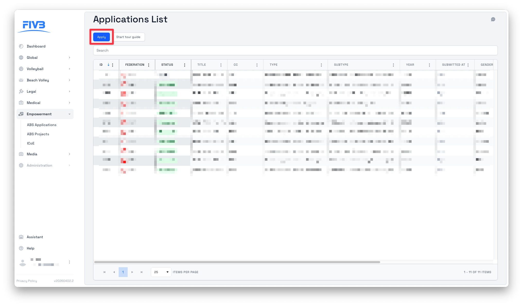This screenshot has width=523, height=306.
Task: Click the chat bubble icon top right
Action: click(x=493, y=20)
